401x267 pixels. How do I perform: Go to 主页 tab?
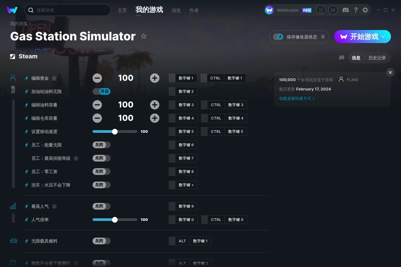click(x=122, y=10)
